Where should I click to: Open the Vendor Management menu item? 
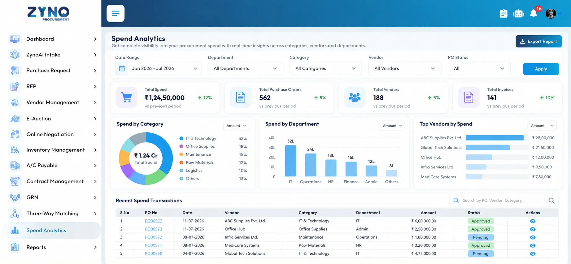[x=52, y=102]
